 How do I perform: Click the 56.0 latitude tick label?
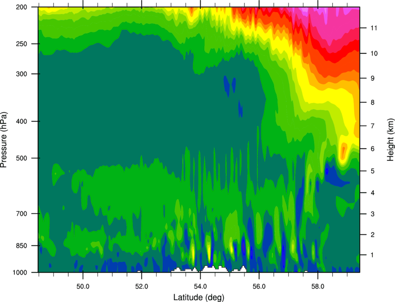259,287
